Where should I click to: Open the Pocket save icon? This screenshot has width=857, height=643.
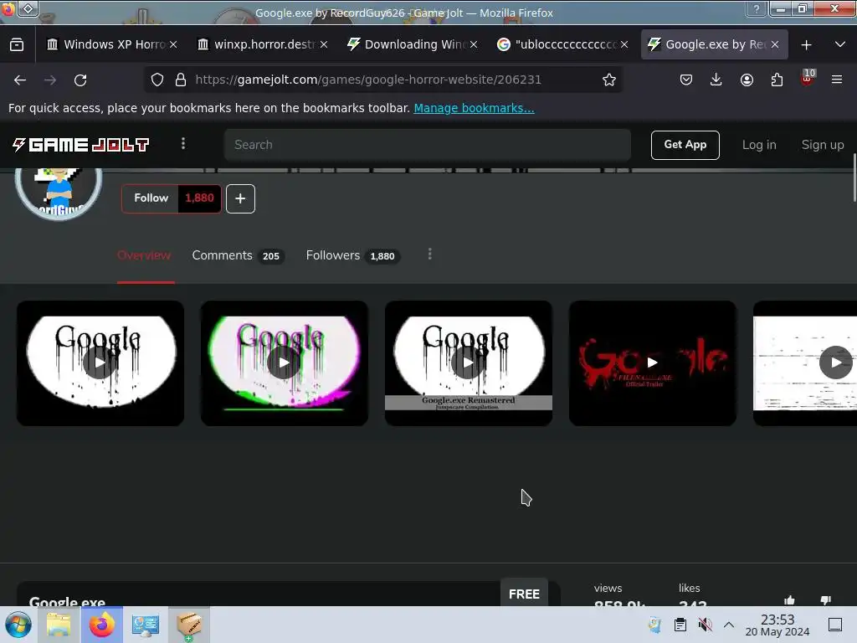[x=686, y=80]
